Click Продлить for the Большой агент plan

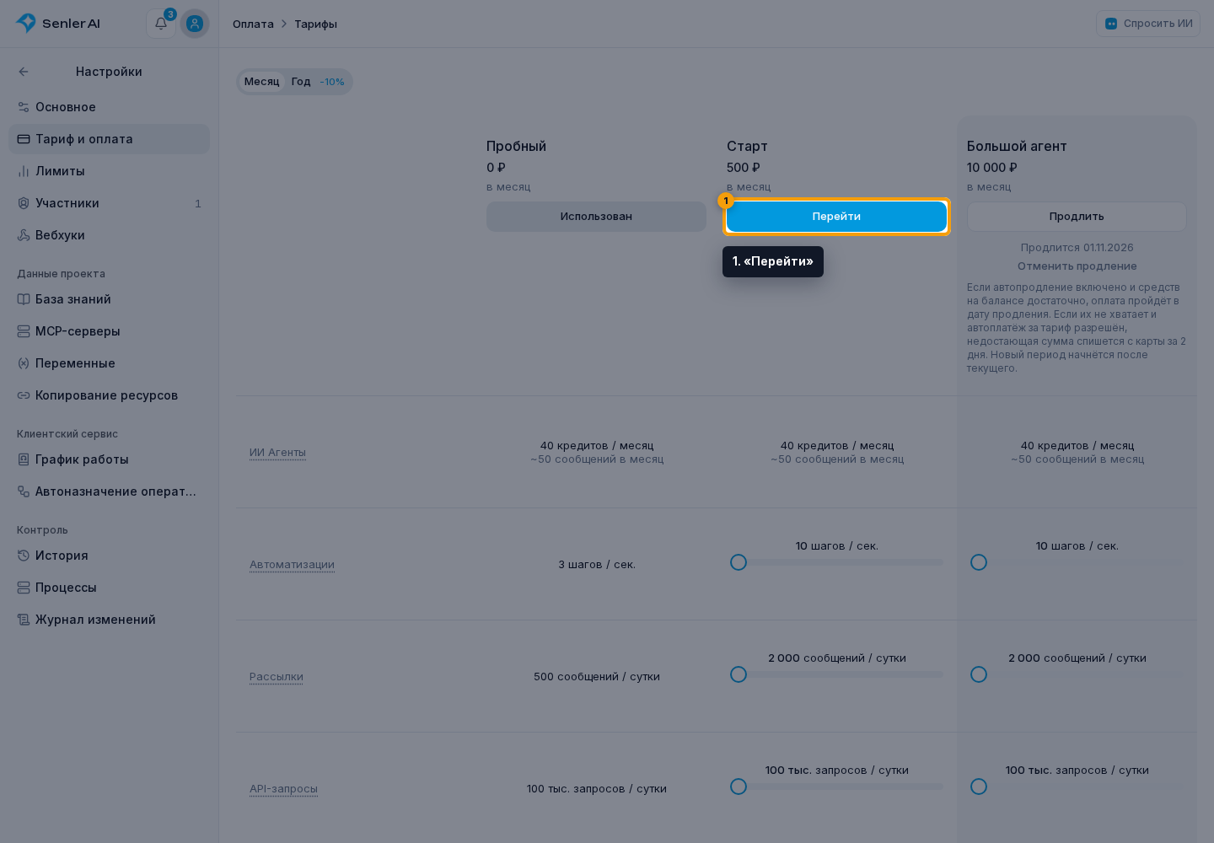(1077, 217)
